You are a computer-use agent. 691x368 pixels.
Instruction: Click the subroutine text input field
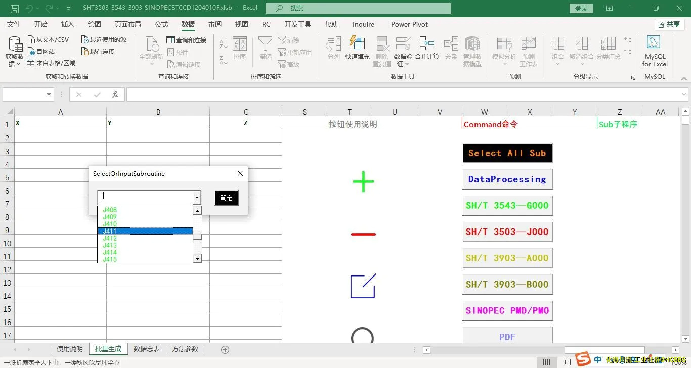pos(146,197)
